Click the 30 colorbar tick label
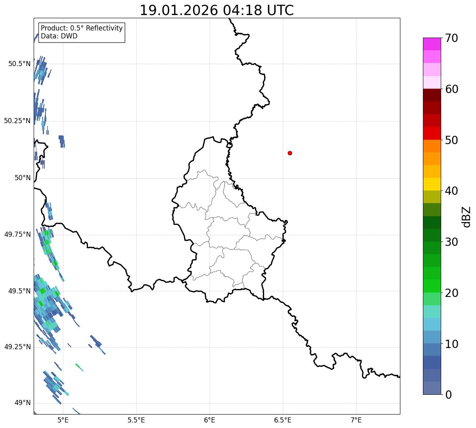The height and width of the screenshot is (428, 476). (x=451, y=242)
